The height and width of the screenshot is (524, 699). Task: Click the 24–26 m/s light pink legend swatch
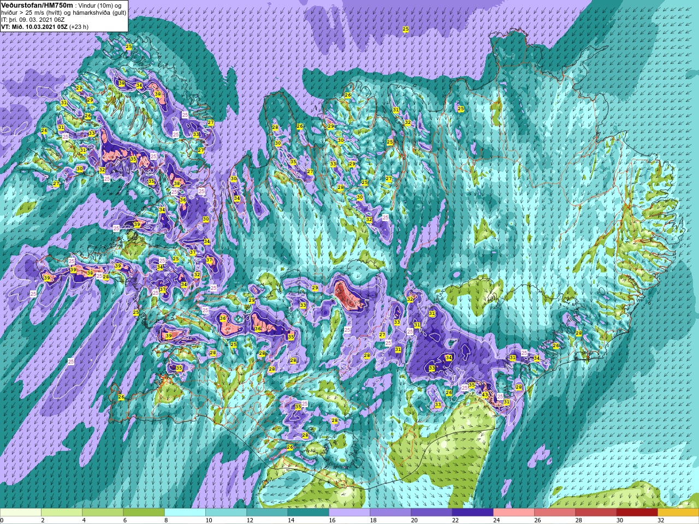click(x=514, y=513)
